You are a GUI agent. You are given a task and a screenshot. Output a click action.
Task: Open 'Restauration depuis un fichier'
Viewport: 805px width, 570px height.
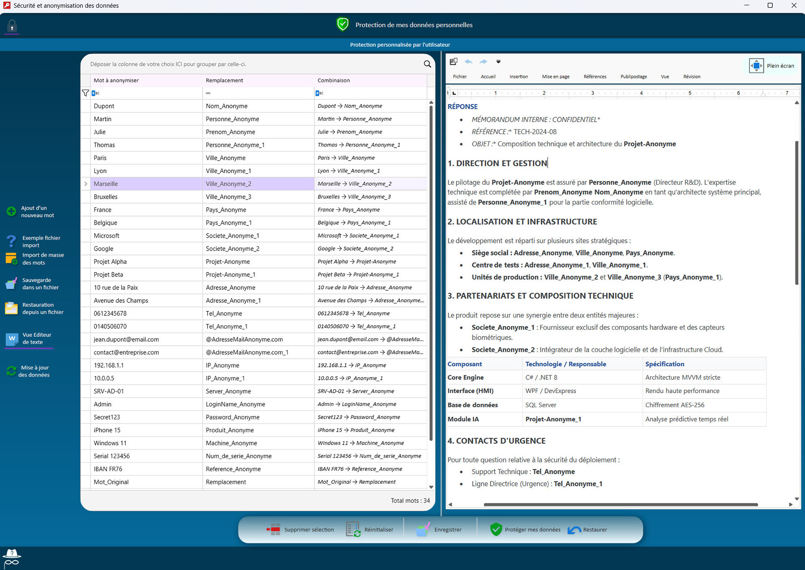tap(11, 308)
